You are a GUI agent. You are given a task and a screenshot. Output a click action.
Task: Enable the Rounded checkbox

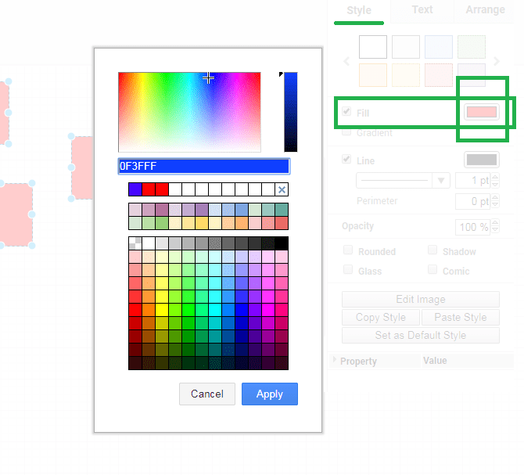tap(348, 250)
